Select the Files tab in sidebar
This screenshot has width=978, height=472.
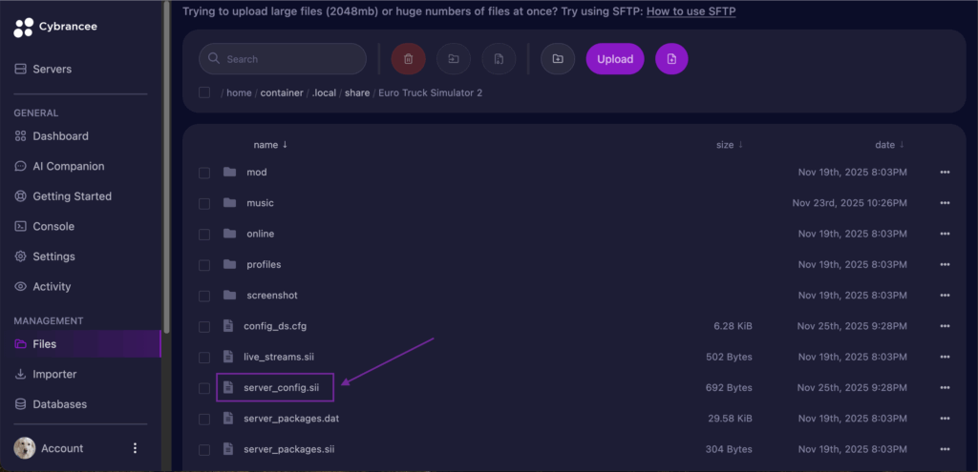click(x=81, y=343)
